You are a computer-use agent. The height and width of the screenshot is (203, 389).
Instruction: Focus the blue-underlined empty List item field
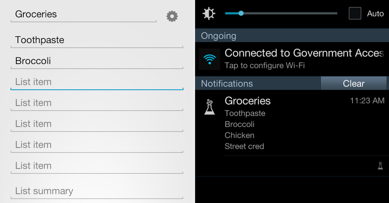click(97, 82)
